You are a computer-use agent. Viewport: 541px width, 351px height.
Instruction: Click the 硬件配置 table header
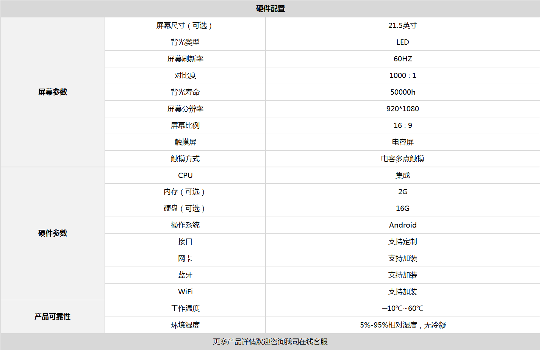coord(270,9)
